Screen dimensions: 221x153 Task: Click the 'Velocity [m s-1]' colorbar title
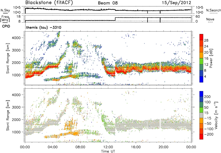216,115
